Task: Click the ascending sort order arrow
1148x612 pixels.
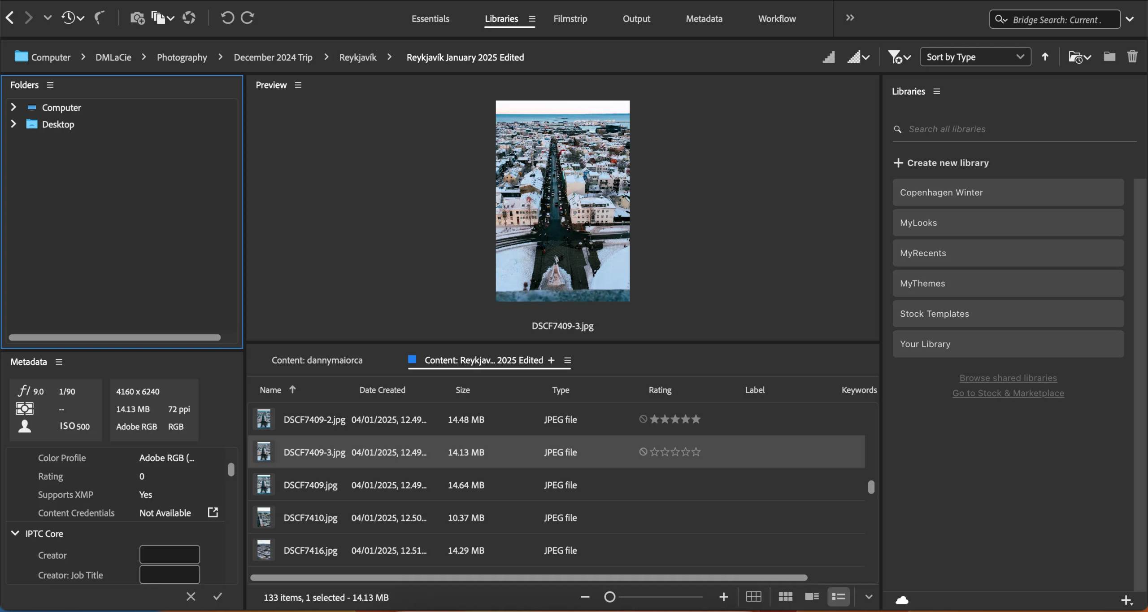Action: click(1045, 57)
